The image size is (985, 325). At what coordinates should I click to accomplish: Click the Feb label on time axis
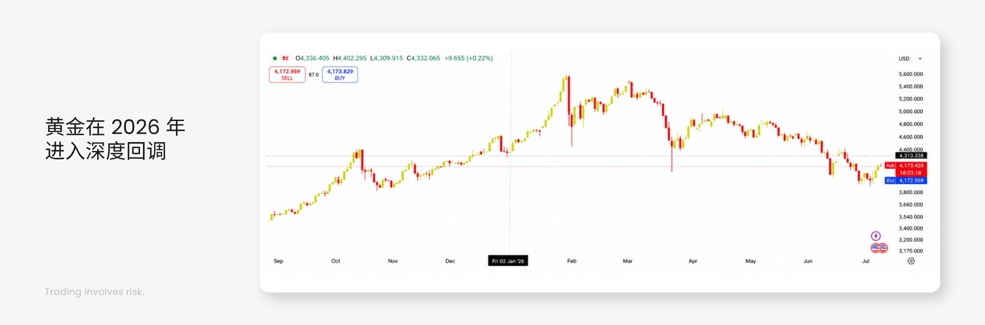[x=572, y=261]
